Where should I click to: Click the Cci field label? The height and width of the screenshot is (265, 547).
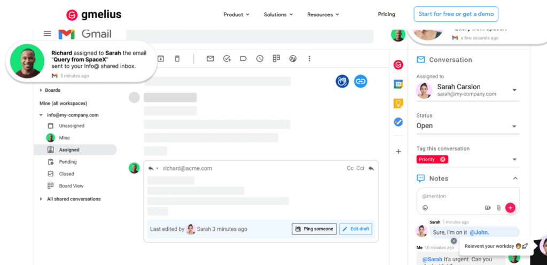pos(360,168)
